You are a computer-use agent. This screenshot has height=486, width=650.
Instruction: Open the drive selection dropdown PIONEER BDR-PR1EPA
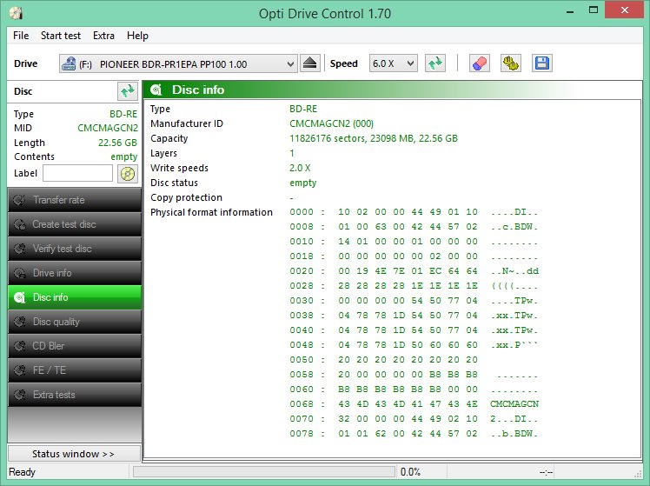(178, 63)
